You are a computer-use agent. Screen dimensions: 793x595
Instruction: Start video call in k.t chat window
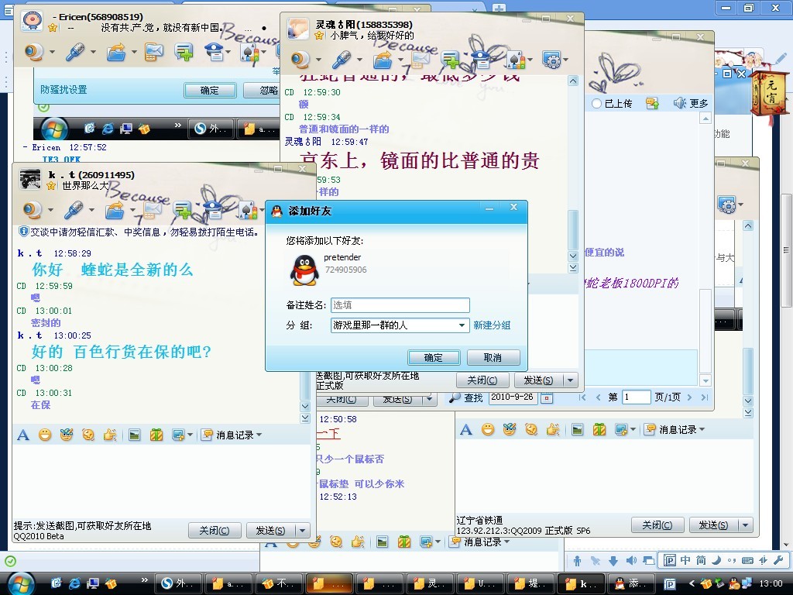coord(33,209)
